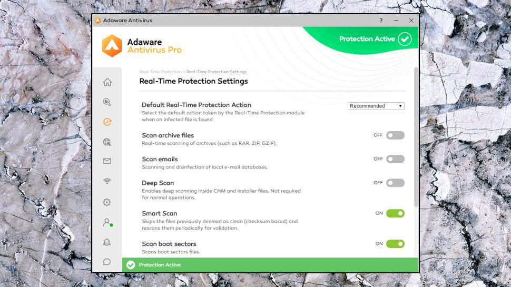The width and height of the screenshot is (511, 287).
Task: Click the Real-Time Protection Settings page title
Action: [193, 81]
